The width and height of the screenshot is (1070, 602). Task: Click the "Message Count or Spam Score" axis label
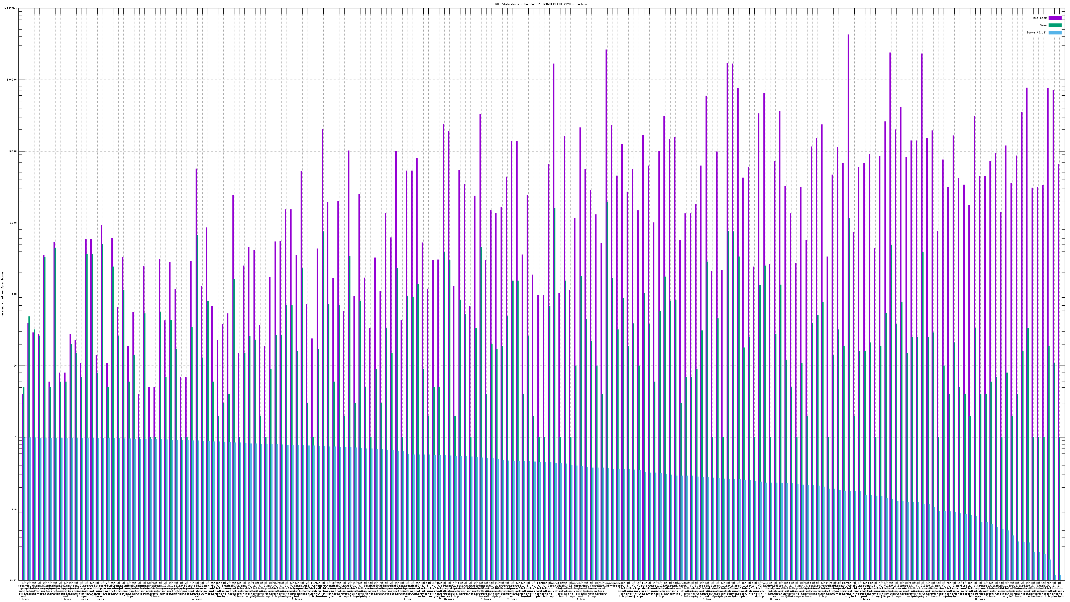[x=2, y=295]
